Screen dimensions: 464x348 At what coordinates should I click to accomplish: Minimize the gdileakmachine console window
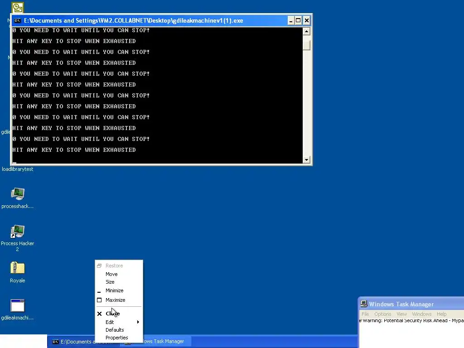[x=290, y=20]
